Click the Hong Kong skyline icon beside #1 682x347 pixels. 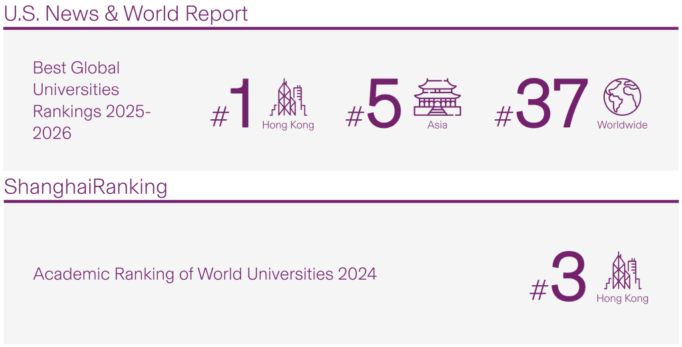pos(288,97)
